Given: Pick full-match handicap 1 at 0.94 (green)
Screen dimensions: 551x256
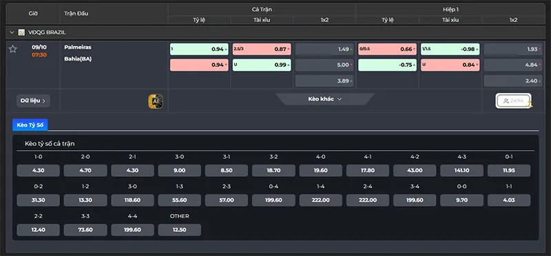Looking at the screenshot, I should [199, 49].
